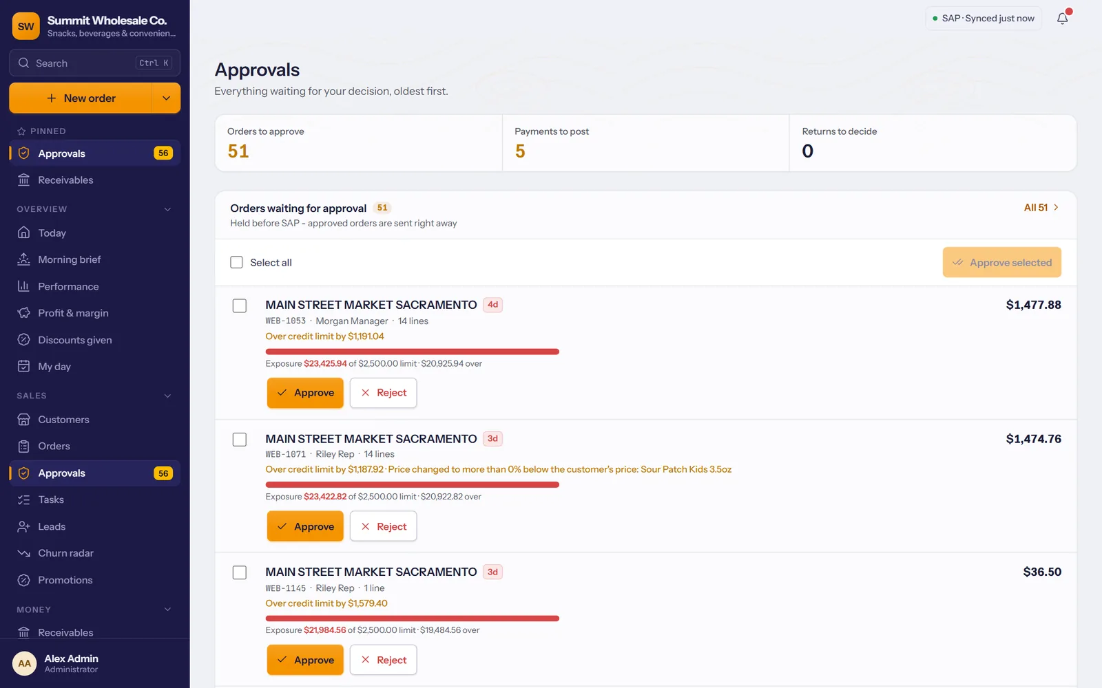Viewport: 1102px width, 688px height.
Task: Open the pinned Approvals menu item
Action: tap(95, 153)
